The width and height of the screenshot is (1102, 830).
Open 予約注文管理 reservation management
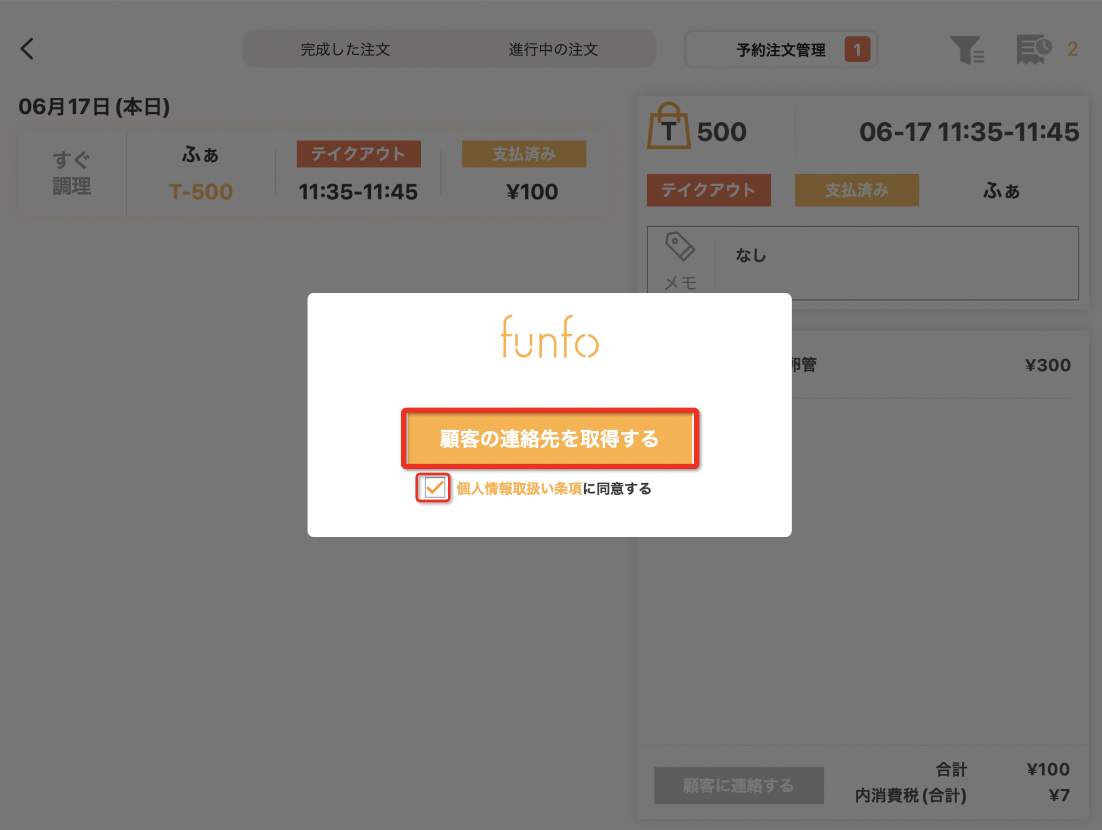[781, 49]
